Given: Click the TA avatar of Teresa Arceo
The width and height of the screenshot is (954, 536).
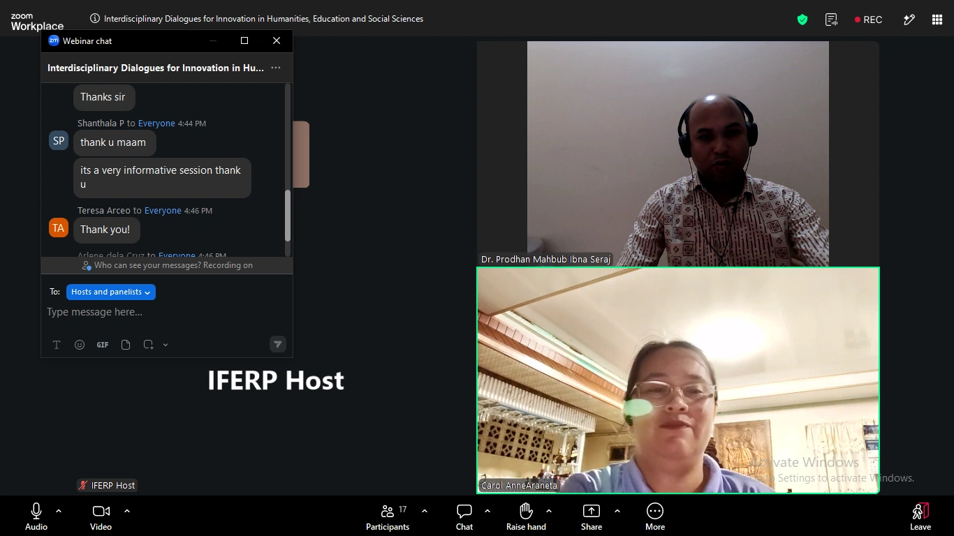Looking at the screenshot, I should [x=59, y=228].
